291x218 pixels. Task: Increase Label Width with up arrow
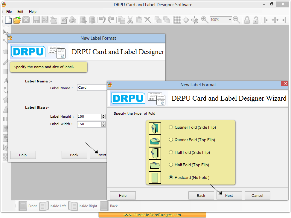pyautogui.click(x=103, y=123)
